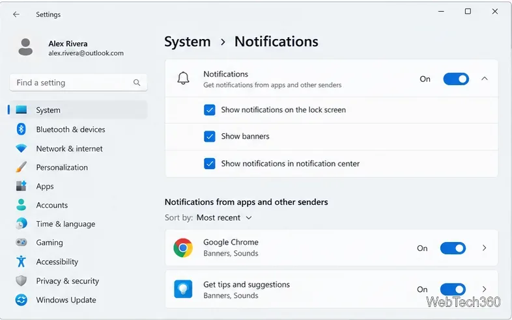Click the Alex Rivera name text
512x320 pixels.
[x=68, y=44]
